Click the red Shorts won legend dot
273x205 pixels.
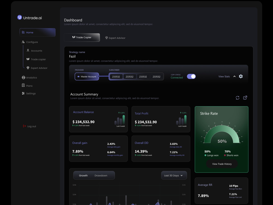point(225,155)
